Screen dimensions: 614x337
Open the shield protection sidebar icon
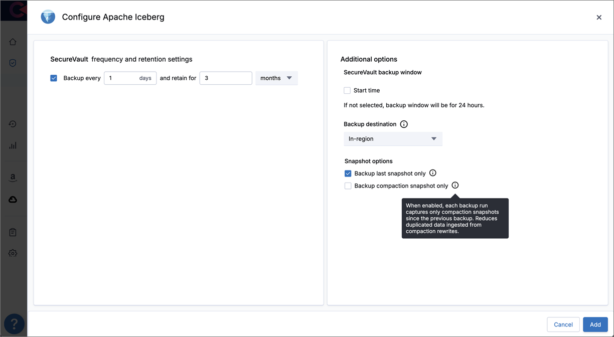(13, 63)
